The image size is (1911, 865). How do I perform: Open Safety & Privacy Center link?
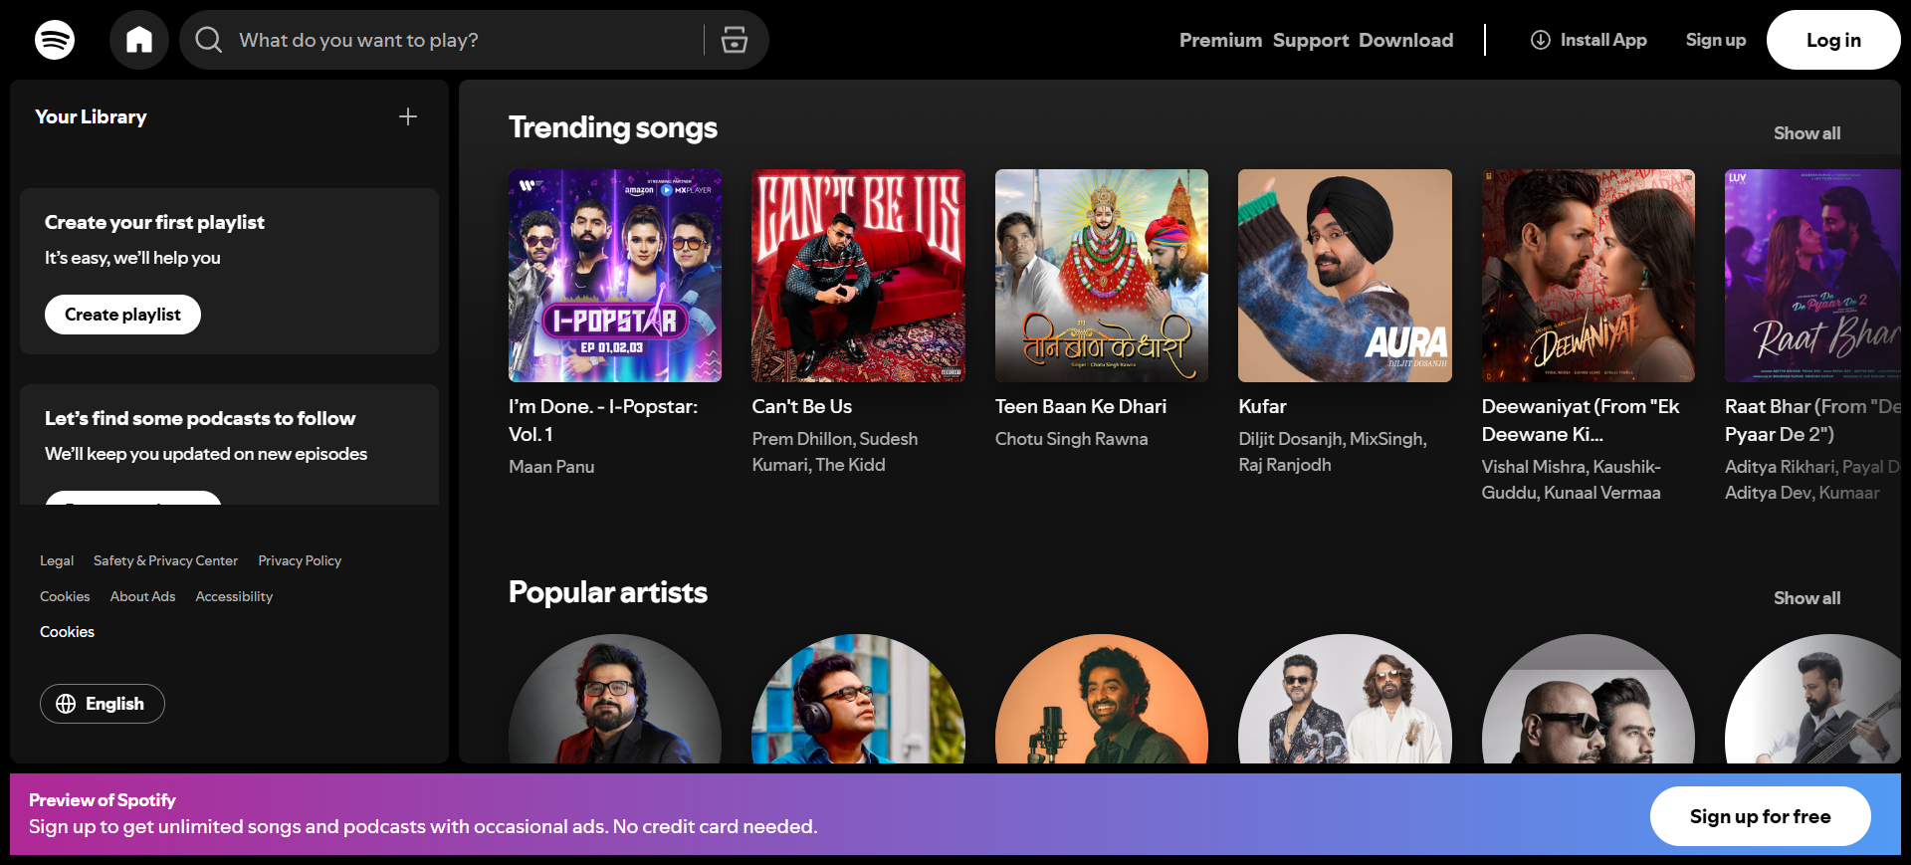(165, 560)
